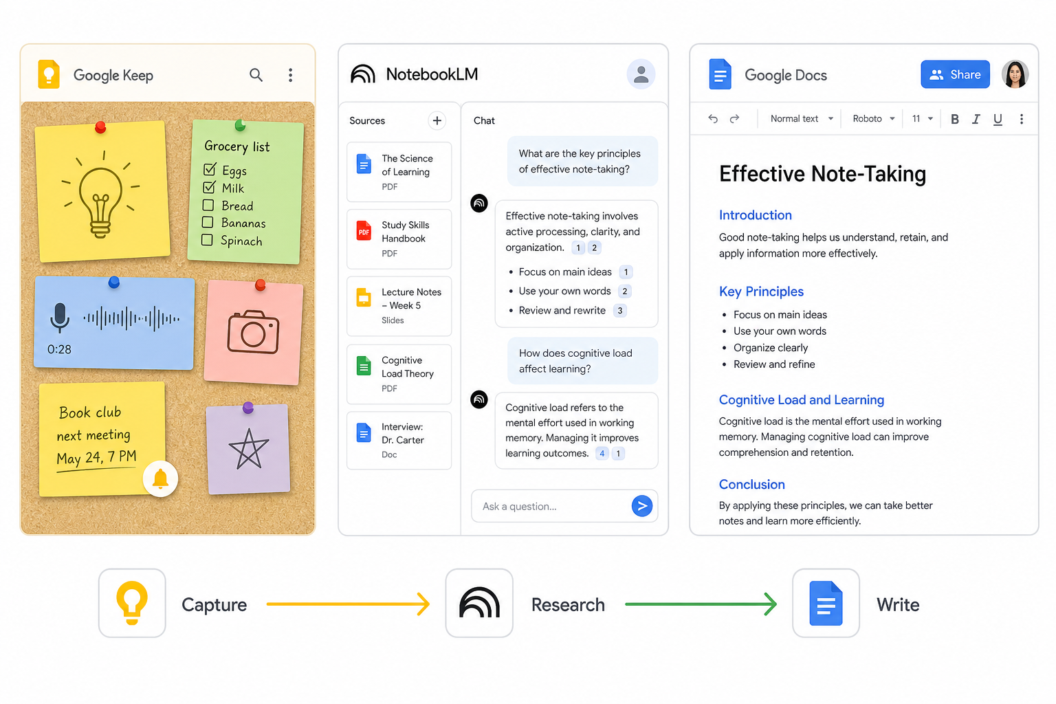Open Study Skills Handbook PDF source

(x=399, y=239)
